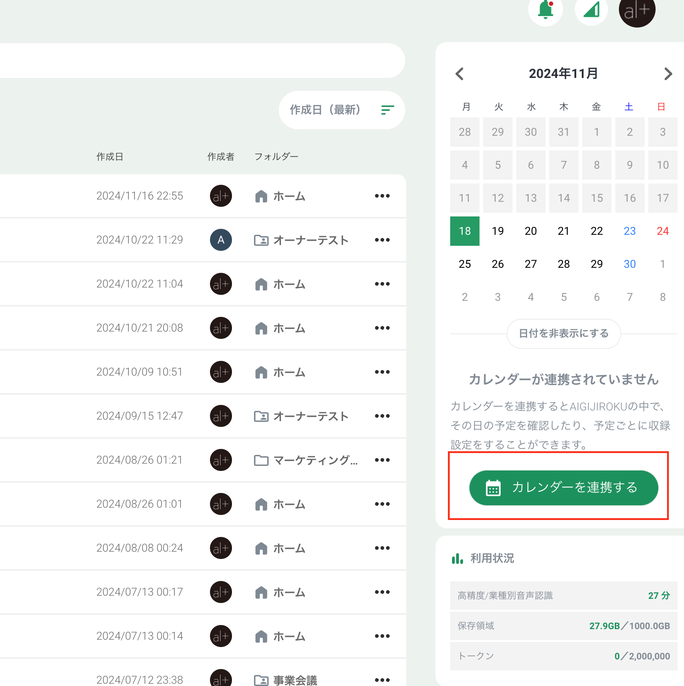Viewport: 684px width, 686px height.
Task: Open sort dropdown 作成日（最新）
Action: click(x=342, y=110)
